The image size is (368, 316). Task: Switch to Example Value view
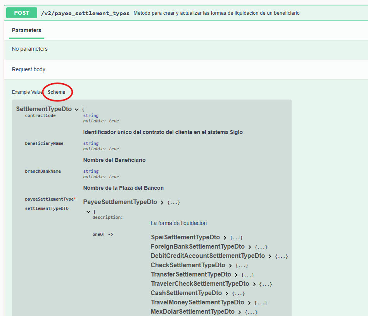tap(27, 92)
